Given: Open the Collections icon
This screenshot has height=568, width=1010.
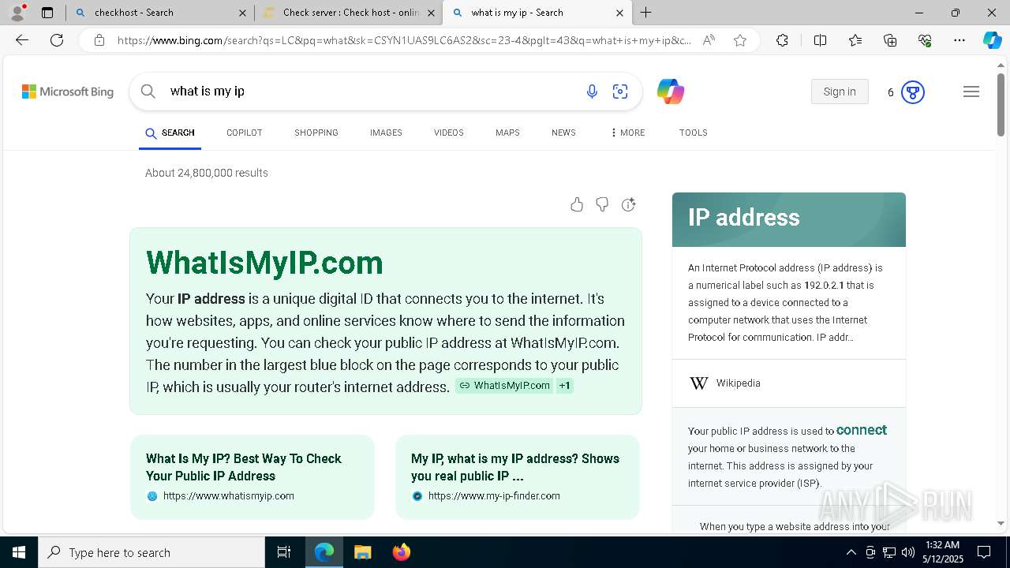Looking at the screenshot, I should 890,40.
